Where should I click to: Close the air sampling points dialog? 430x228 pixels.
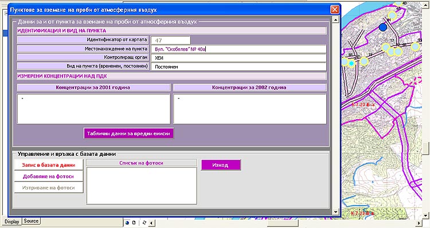click(x=335, y=10)
